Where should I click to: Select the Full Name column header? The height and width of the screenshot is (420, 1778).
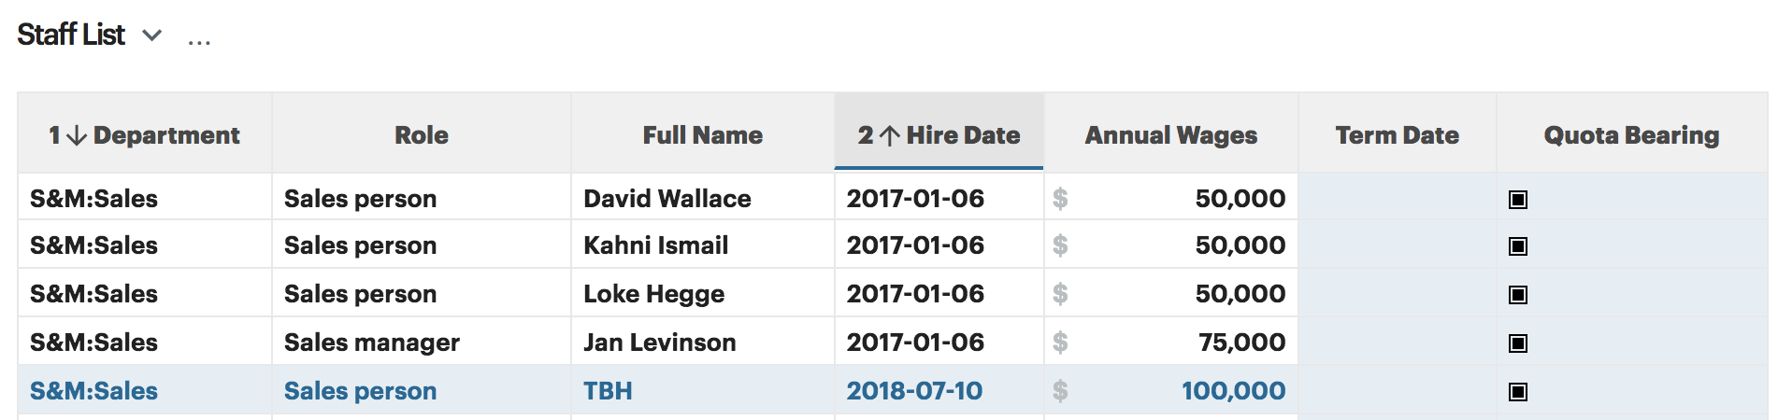click(702, 135)
